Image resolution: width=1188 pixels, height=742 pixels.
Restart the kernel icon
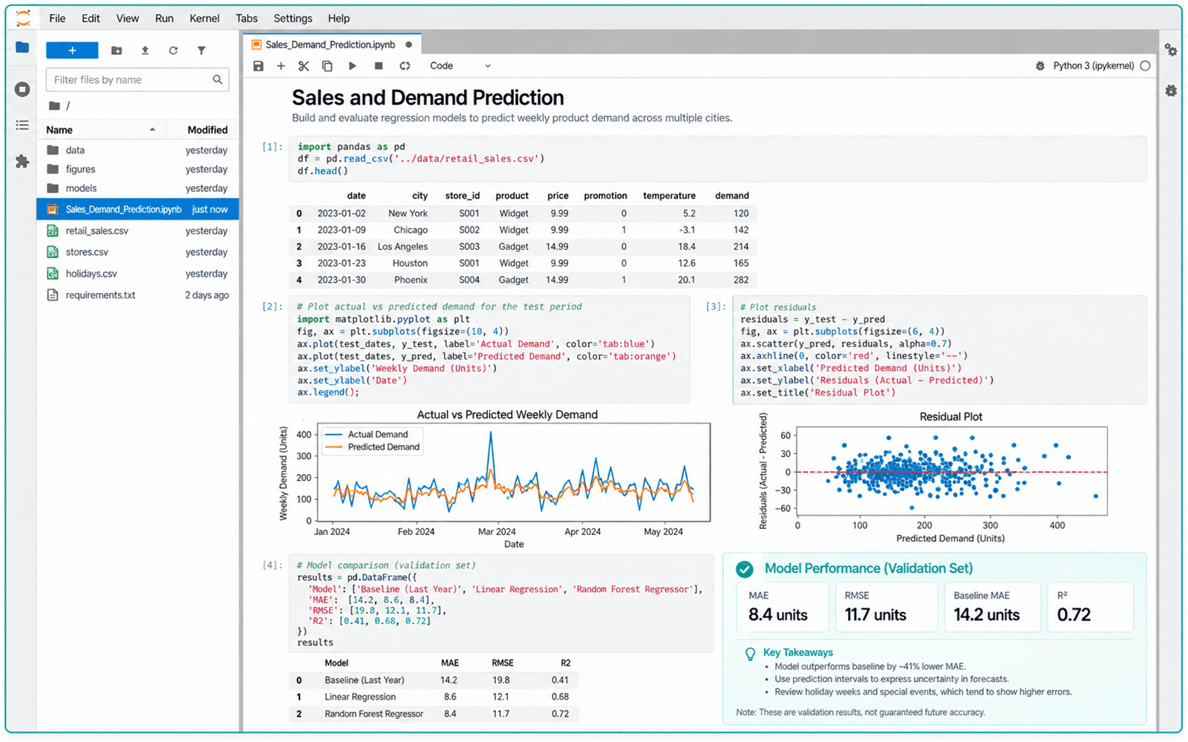405,66
